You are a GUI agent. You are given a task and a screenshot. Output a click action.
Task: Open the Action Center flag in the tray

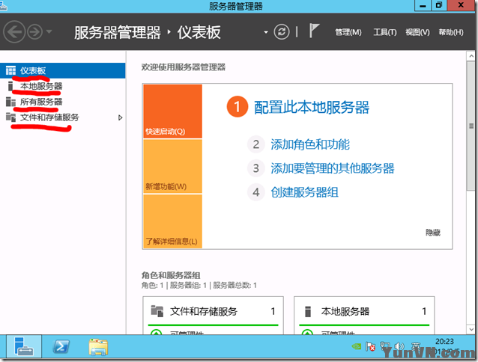370,346
